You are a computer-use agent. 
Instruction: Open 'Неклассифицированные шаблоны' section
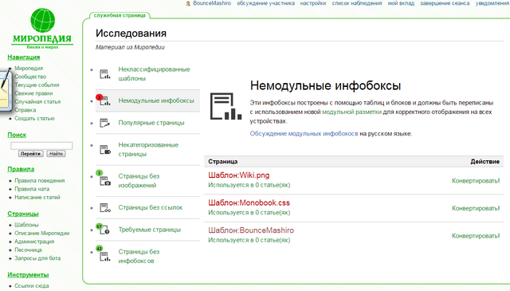coord(154,74)
